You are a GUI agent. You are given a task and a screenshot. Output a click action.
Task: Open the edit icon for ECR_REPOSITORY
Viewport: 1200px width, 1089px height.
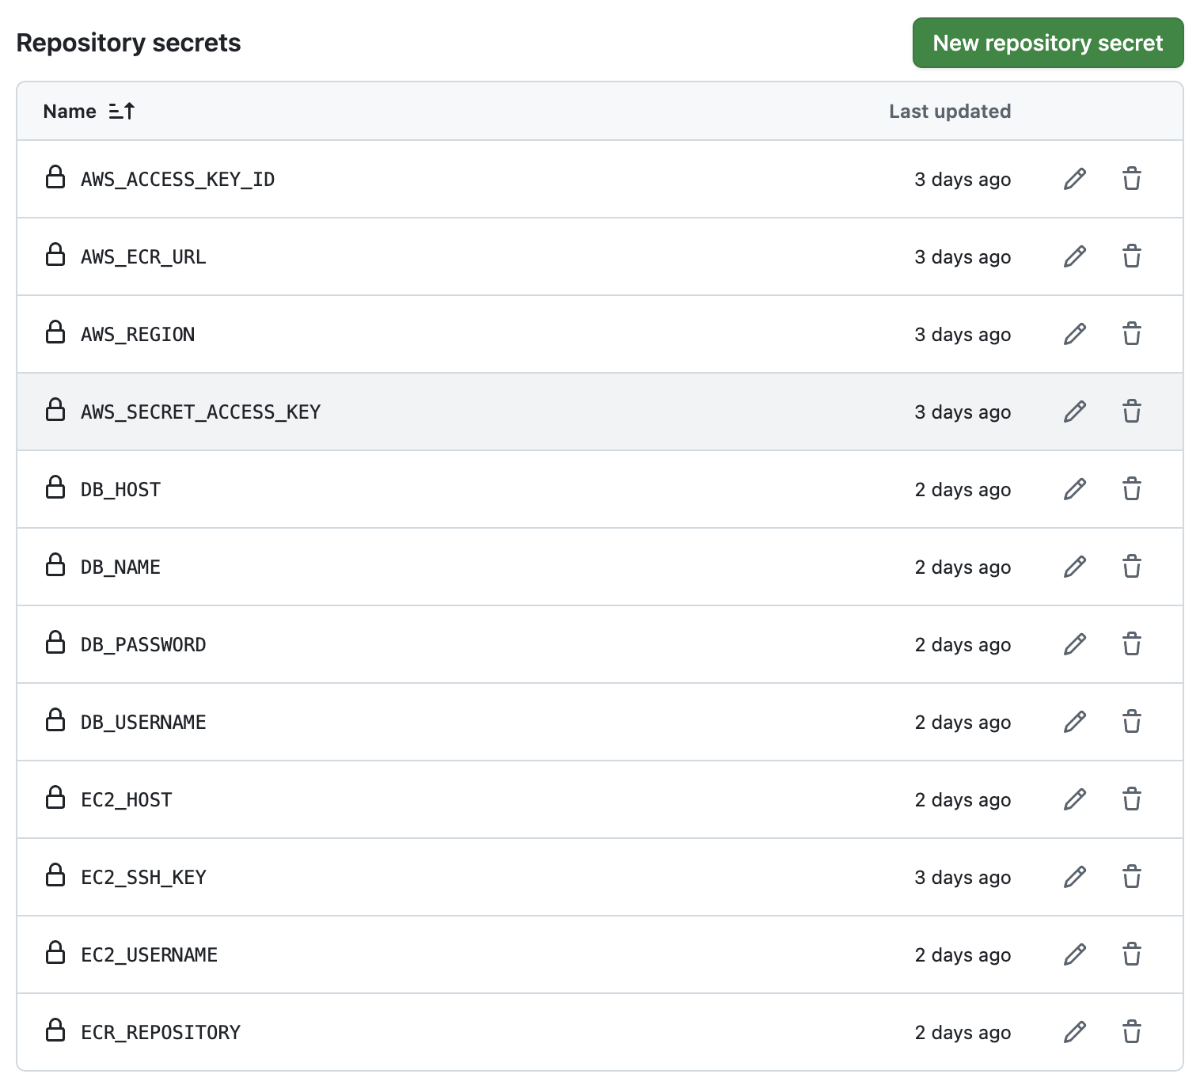tap(1074, 1032)
